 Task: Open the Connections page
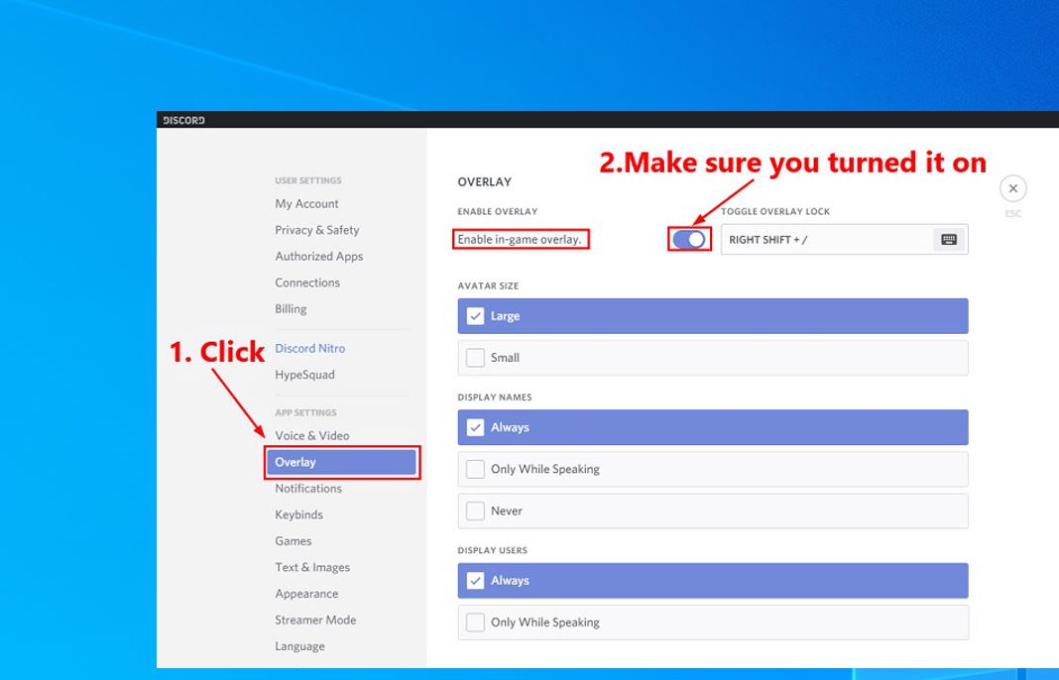(x=307, y=283)
